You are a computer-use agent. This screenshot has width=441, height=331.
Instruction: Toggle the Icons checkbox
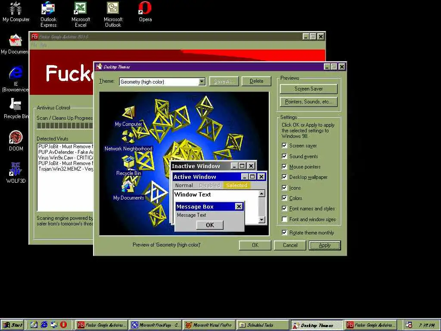point(284,187)
